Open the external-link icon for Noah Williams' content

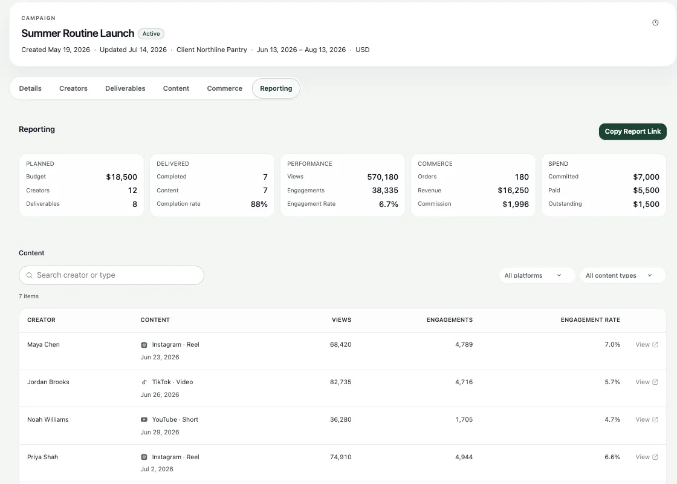tap(655, 420)
